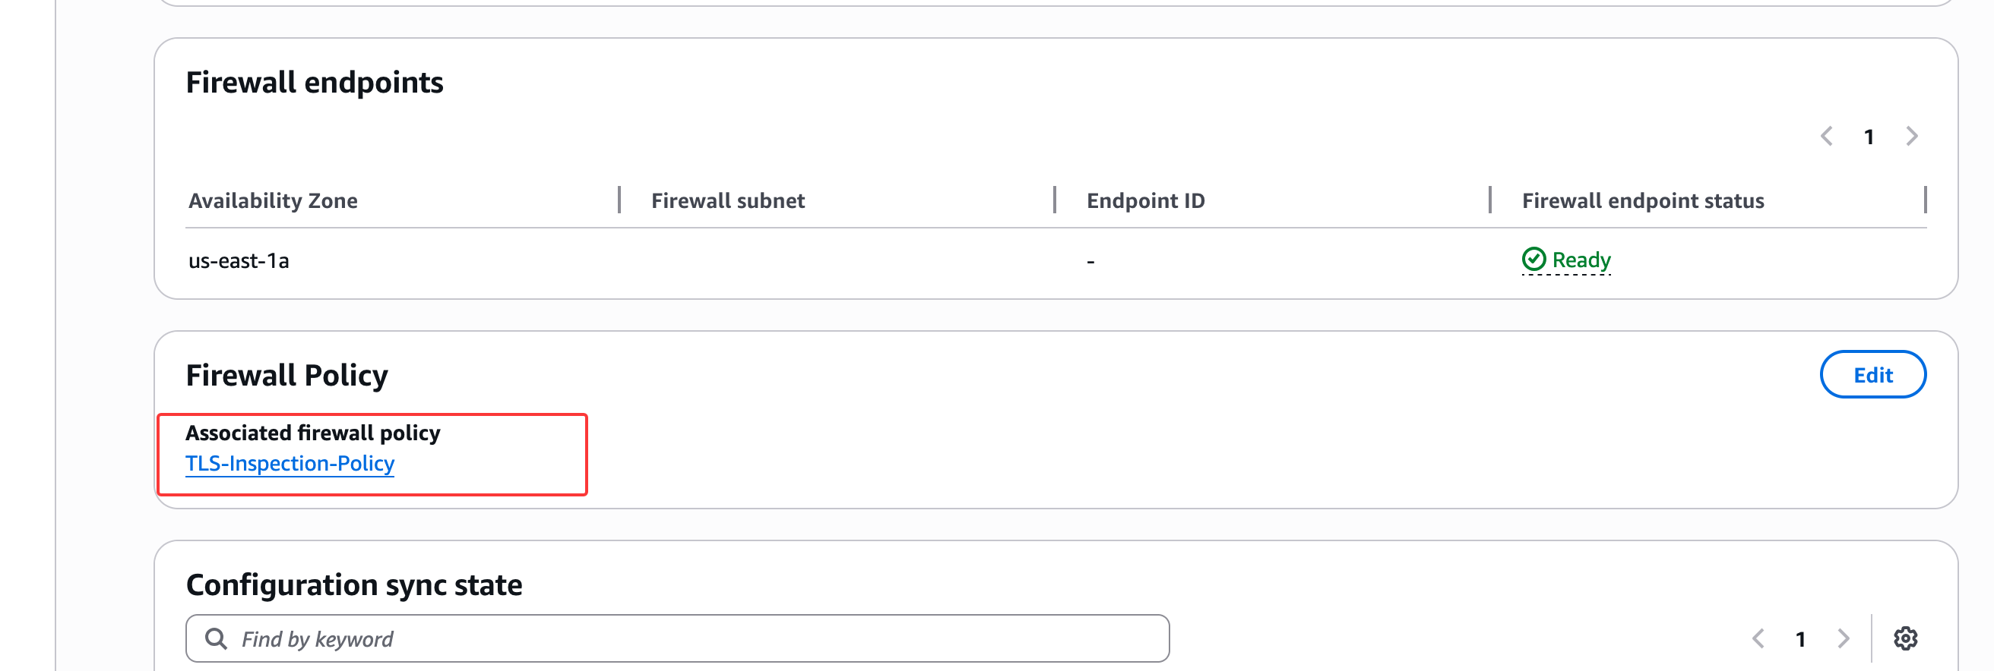
Task: Select the us-east-1a availability zone cell
Action: click(x=239, y=261)
